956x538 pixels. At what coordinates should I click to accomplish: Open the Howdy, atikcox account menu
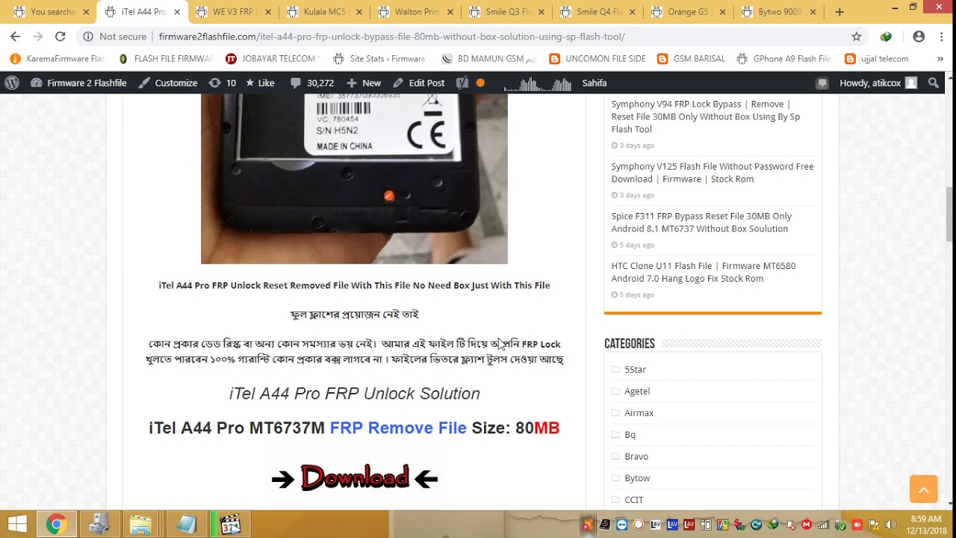click(878, 83)
